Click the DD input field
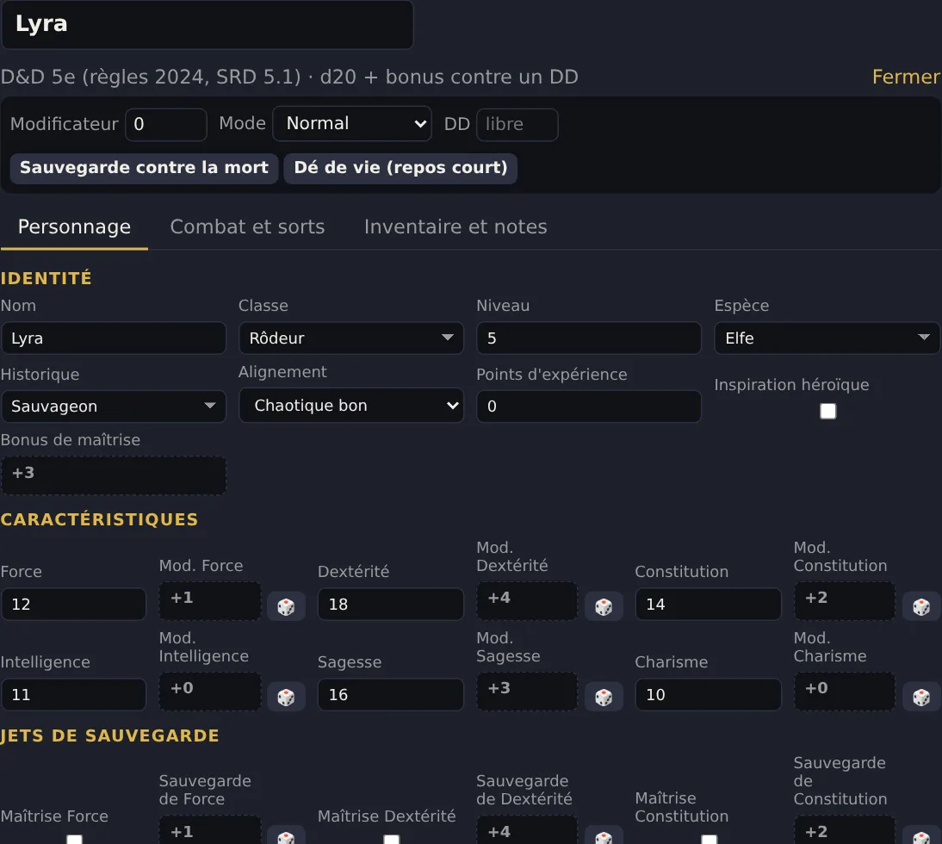 click(517, 124)
